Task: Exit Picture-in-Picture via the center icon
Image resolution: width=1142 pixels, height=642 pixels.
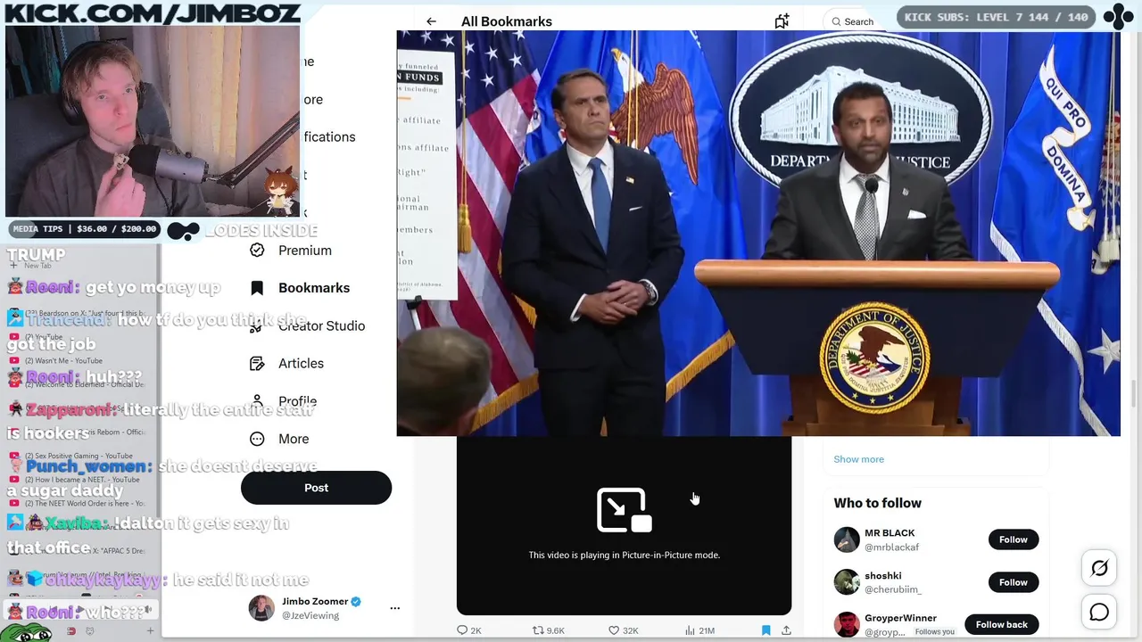Action: point(624,510)
